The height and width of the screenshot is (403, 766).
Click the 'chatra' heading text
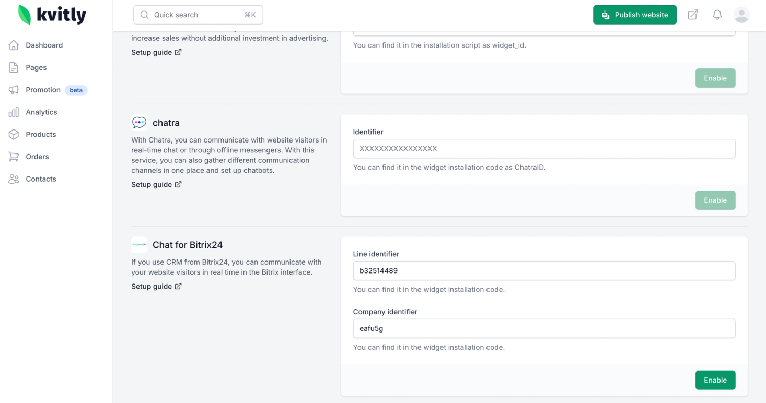166,123
